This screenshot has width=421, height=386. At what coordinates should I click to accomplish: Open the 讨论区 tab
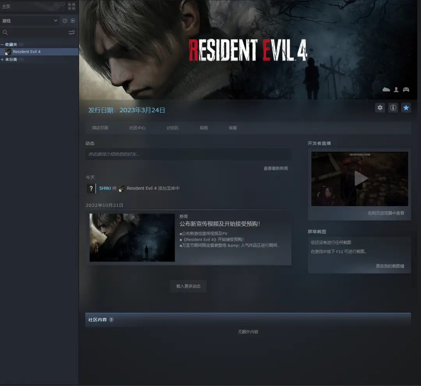(x=172, y=128)
